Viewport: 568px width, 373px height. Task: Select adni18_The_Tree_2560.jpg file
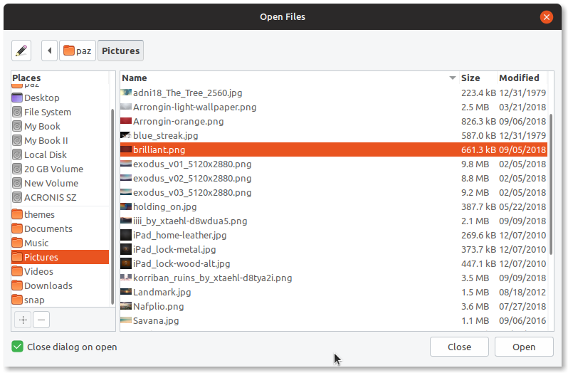[333, 93]
